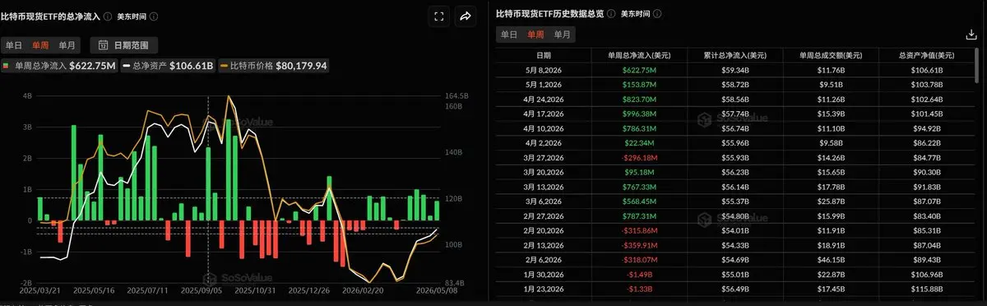The image size is (987, 306).
Task: Click the $996.38M net inflow cell
Action: pos(639,114)
